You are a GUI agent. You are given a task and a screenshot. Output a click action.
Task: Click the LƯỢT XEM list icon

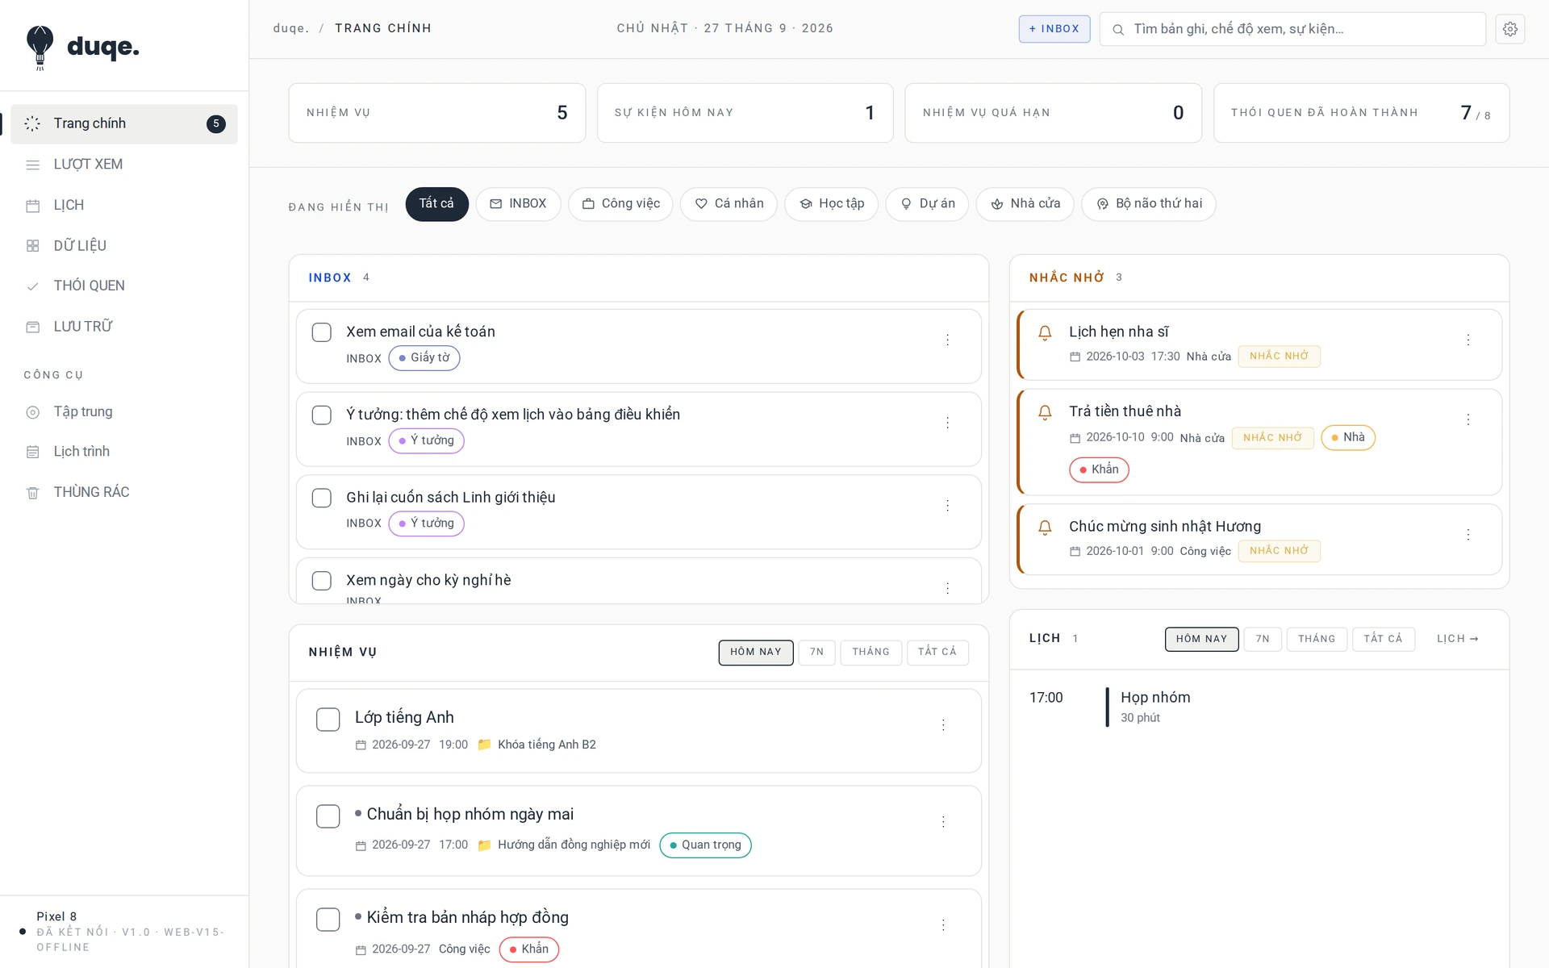pyautogui.click(x=32, y=165)
